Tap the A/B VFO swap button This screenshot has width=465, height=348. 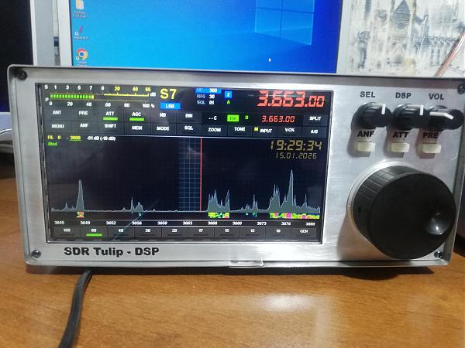314,131
